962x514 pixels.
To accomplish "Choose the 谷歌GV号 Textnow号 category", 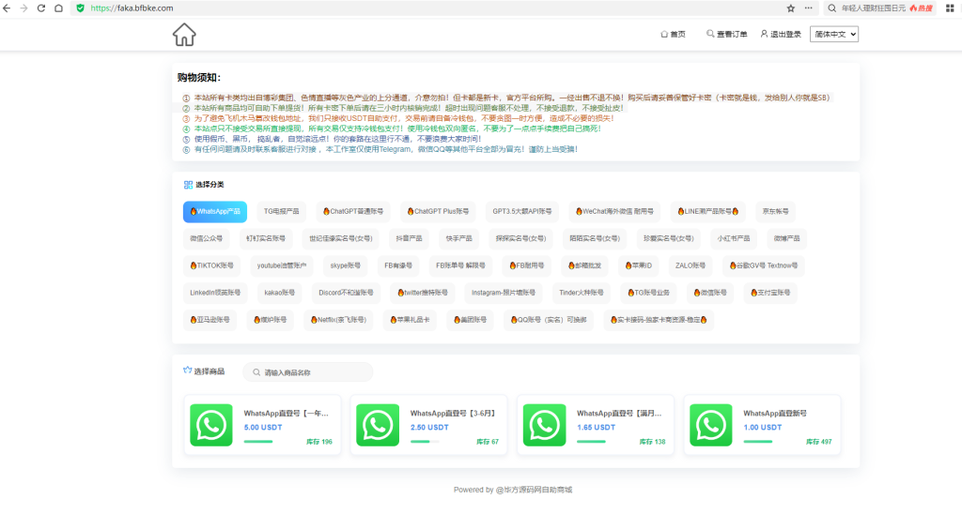I will 763,265.
